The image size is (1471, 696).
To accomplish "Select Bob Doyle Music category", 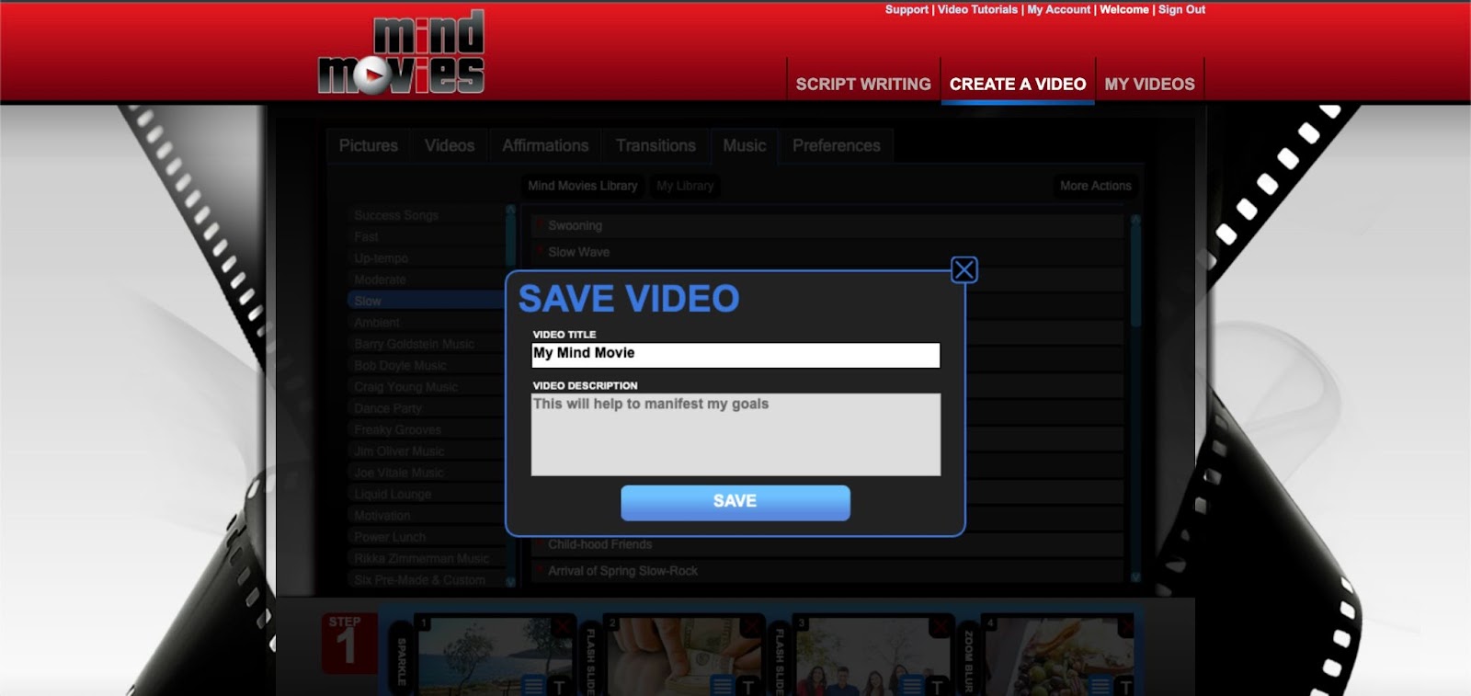I will point(426,365).
